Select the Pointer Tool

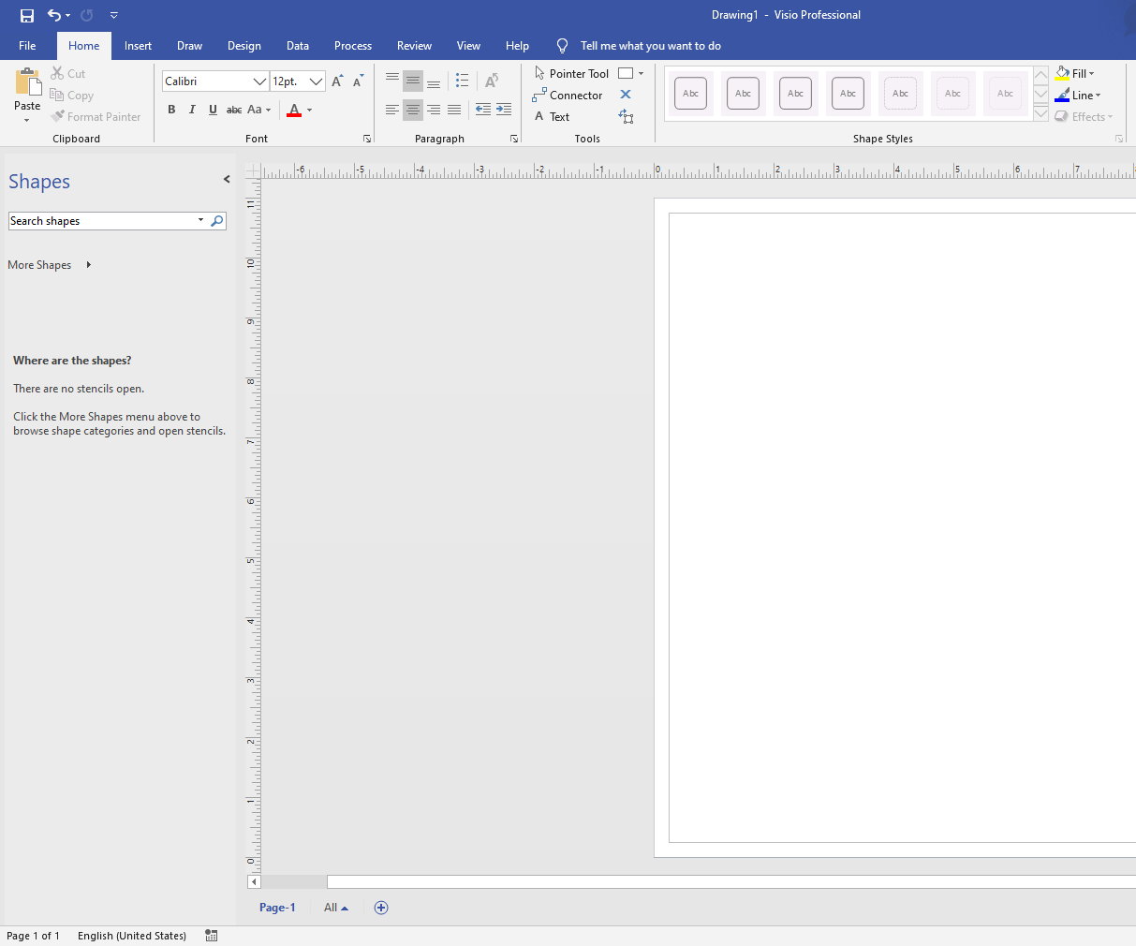point(572,73)
